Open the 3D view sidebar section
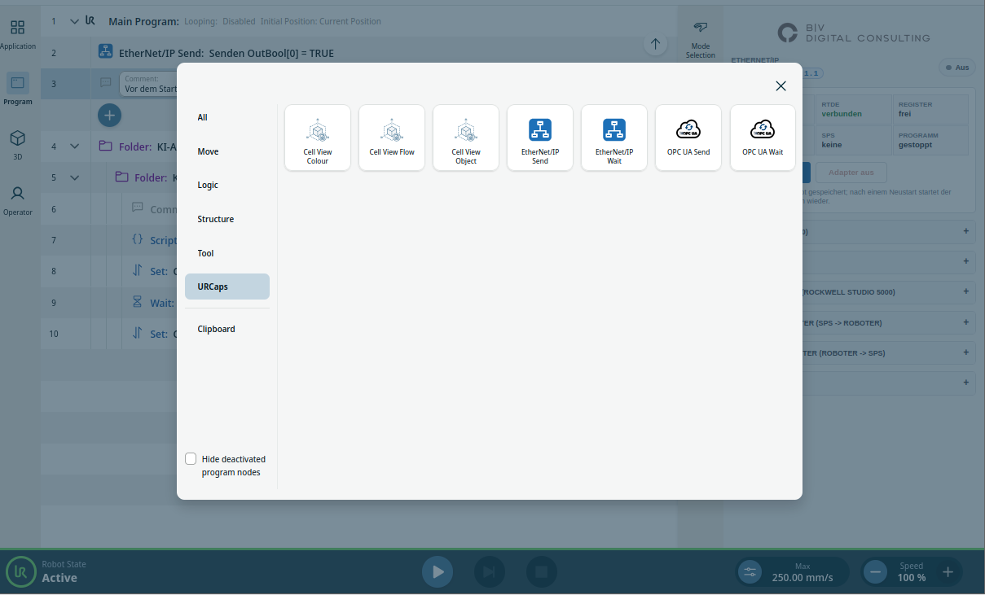The image size is (985, 595). (18, 145)
